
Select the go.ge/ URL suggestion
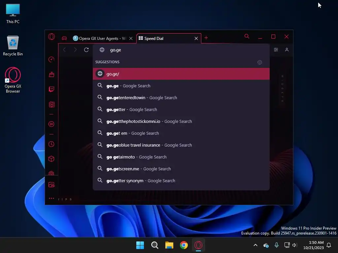[x=181, y=74]
